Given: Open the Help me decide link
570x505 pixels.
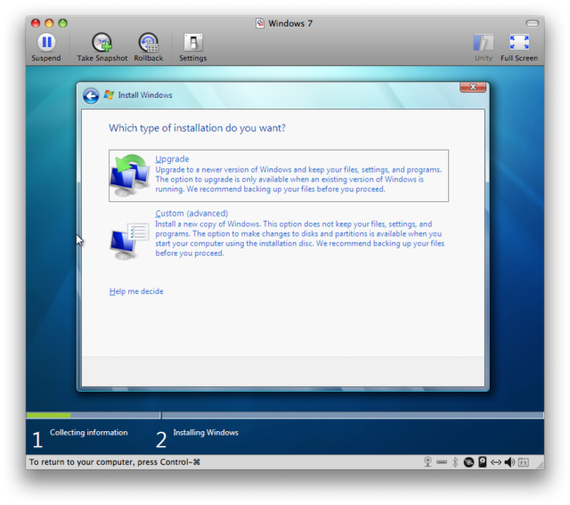Looking at the screenshot, I should (136, 291).
